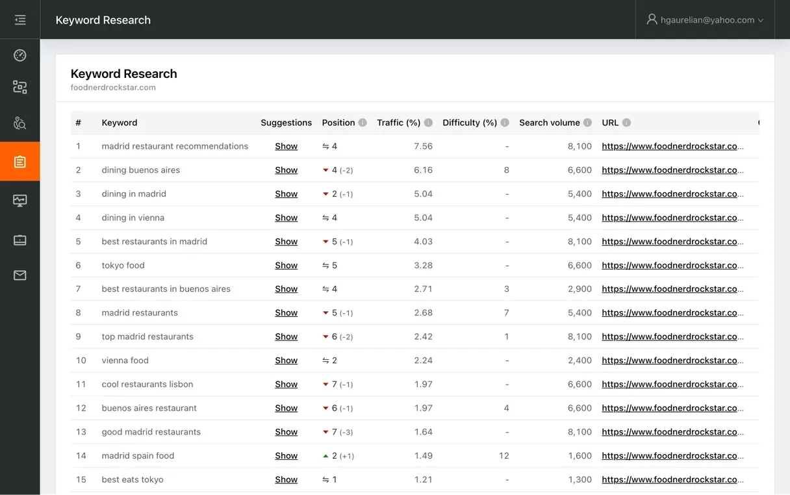Click the active Keyword Research clipboard icon
The image size is (790, 495).
point(19,161)
